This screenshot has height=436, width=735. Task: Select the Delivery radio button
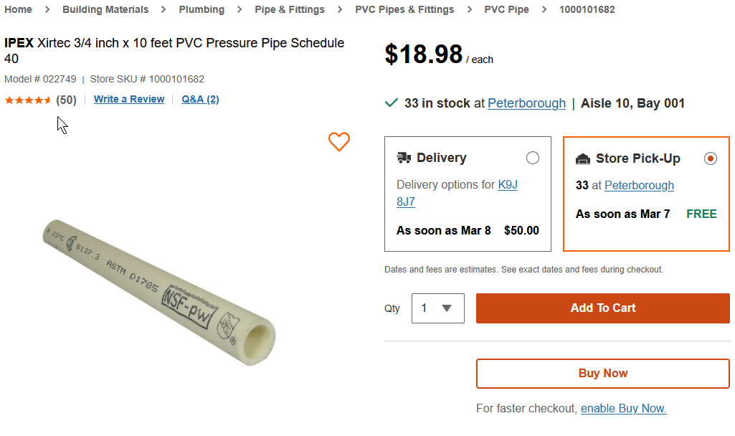[532, 158]
